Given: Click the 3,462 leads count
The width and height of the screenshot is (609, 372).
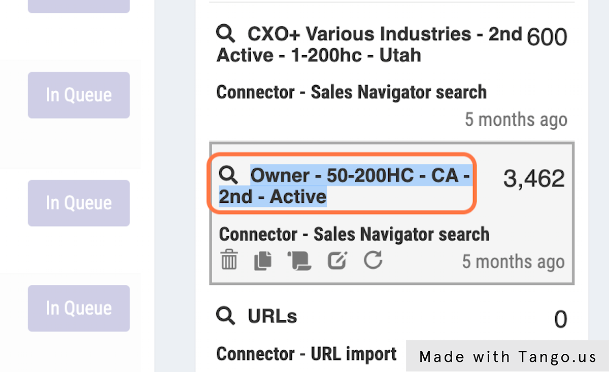Looking at the screenshot, I should 533,179.
